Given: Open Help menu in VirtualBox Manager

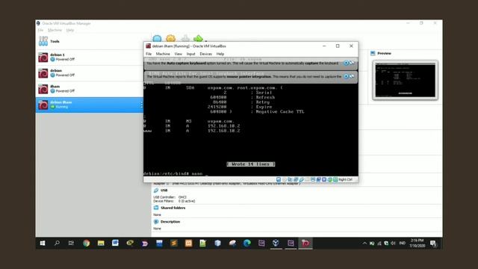Looking at the screenshot, I should point(70,30).
